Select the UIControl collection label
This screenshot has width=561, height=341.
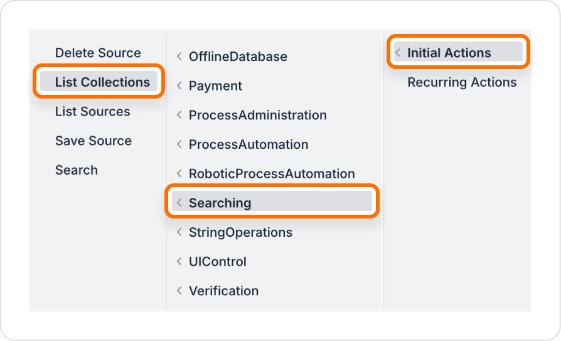(218, 261)
